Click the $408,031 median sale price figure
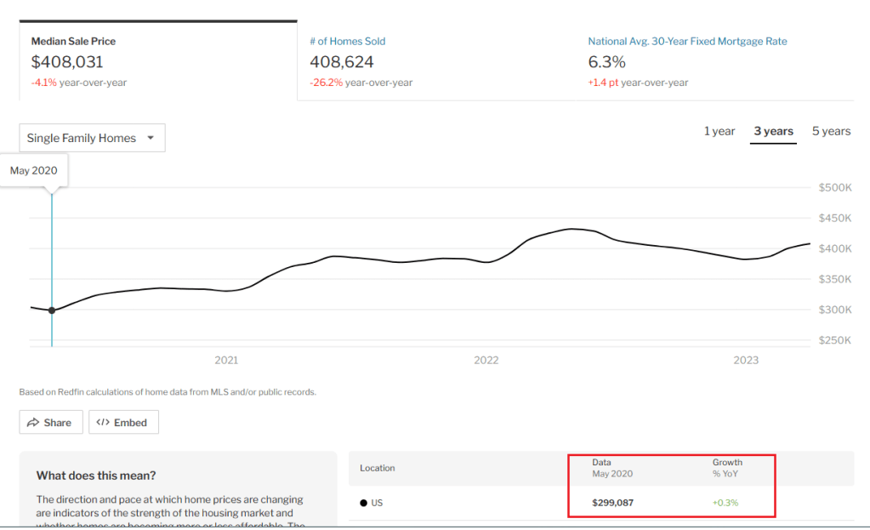This screenshot has height=530, width=870. [x=69, y=62]
